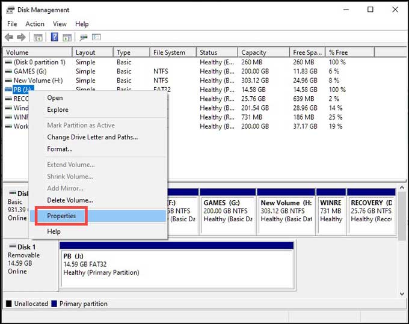Select the WINRE 731 MB partition block
This screenshot has width=409, height=324.
(331, 212)
